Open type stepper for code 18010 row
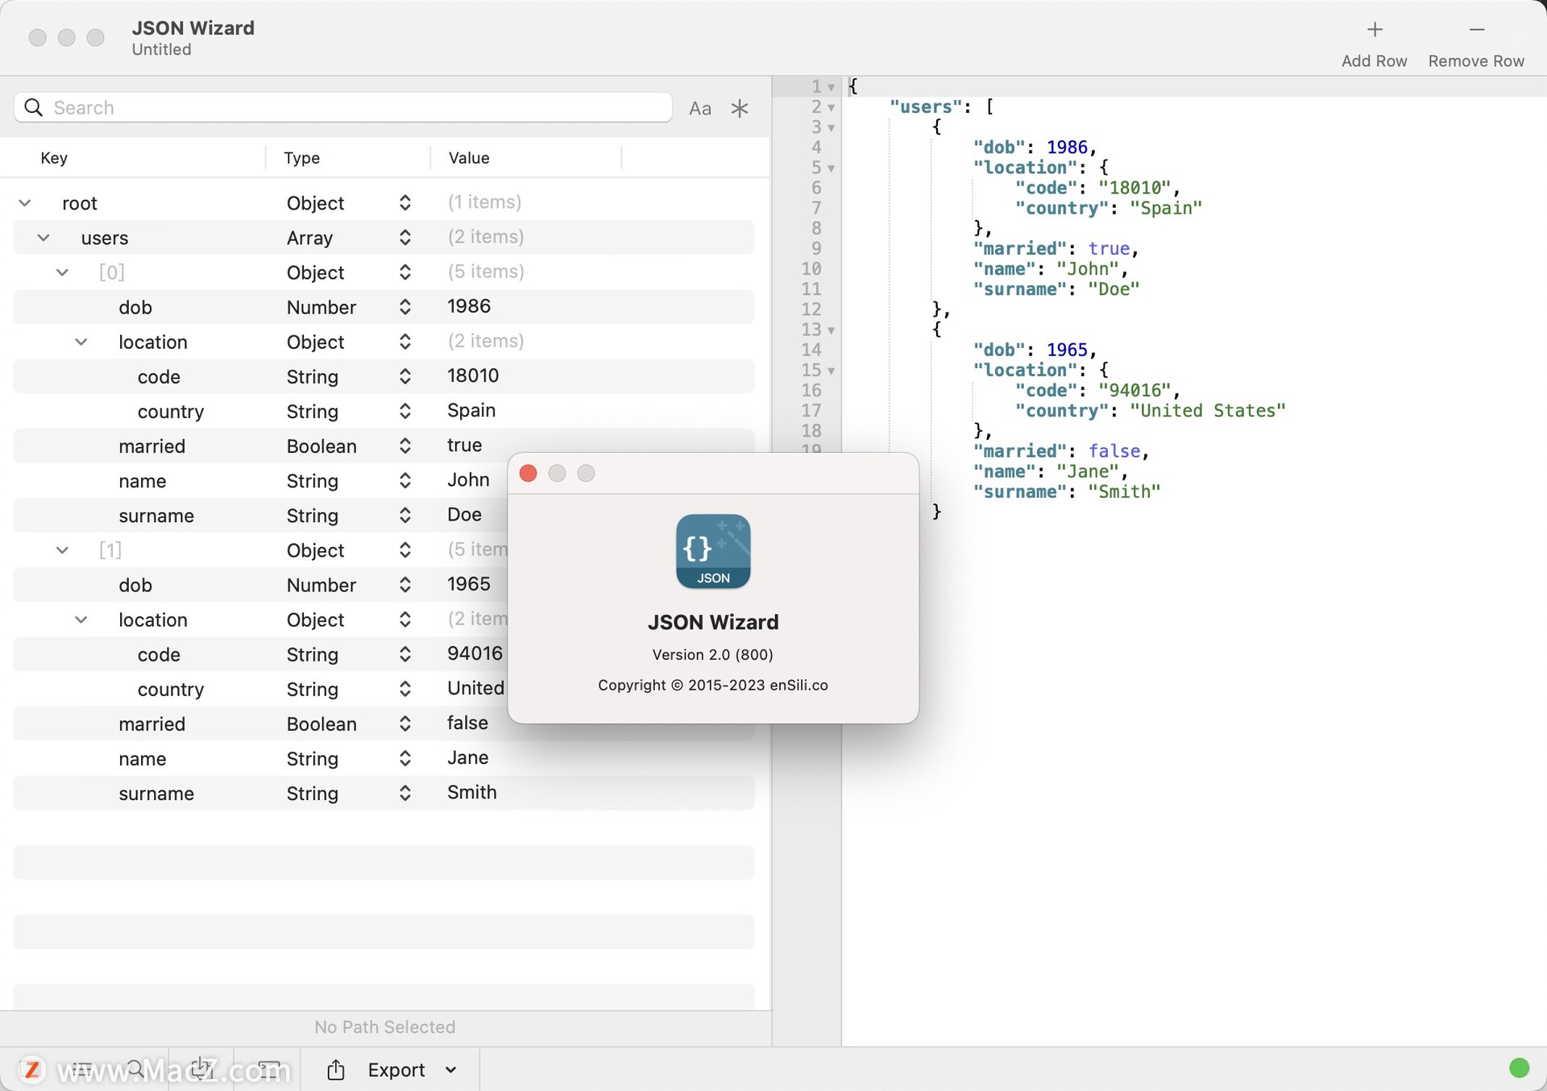 tap(405, 376)
